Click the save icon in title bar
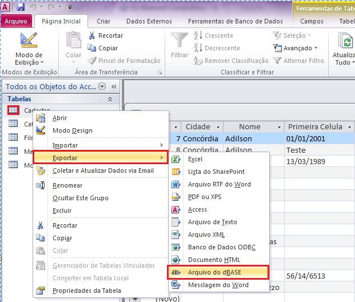Viewport: 355px width, 302px height. click(21, 7)
